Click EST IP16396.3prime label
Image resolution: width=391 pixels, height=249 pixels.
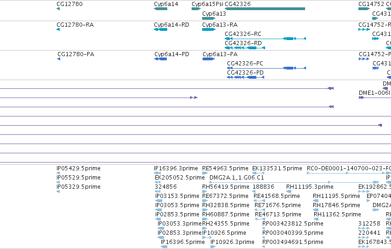tap(176, 168)
